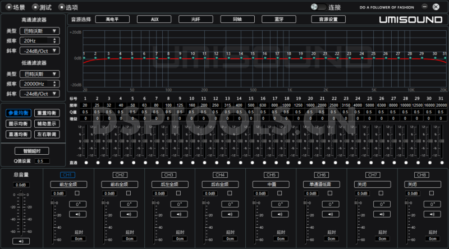This screenshot has height=249, width=449.
Task: Toggle CH3 phase 0° button
Action: (179, 204)
